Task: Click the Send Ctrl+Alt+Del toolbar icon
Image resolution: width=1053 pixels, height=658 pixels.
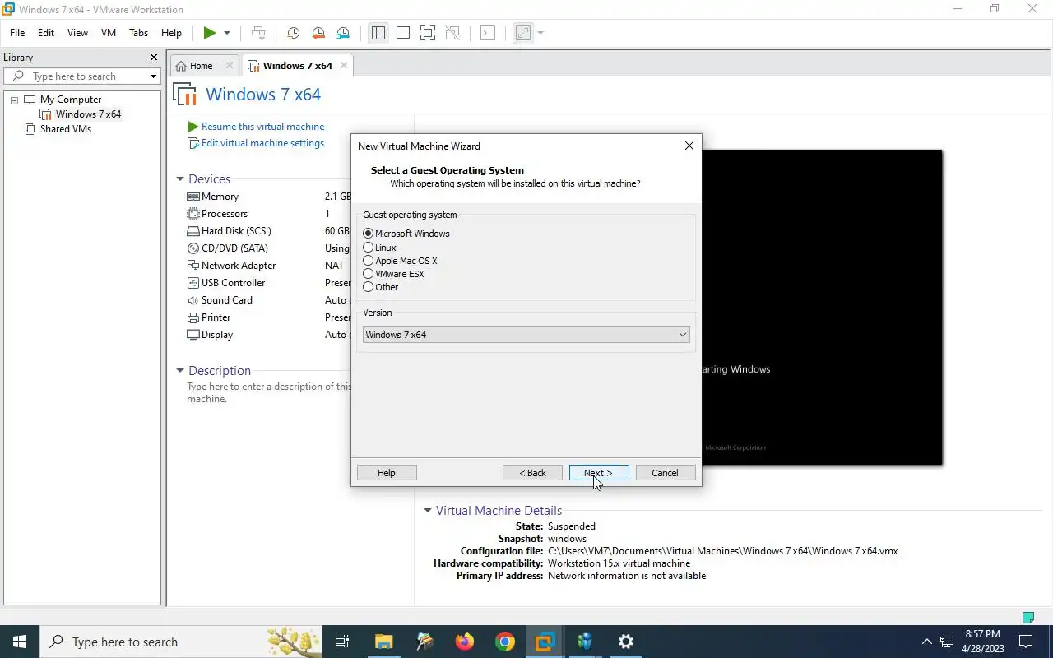Action: click(258, 33)
